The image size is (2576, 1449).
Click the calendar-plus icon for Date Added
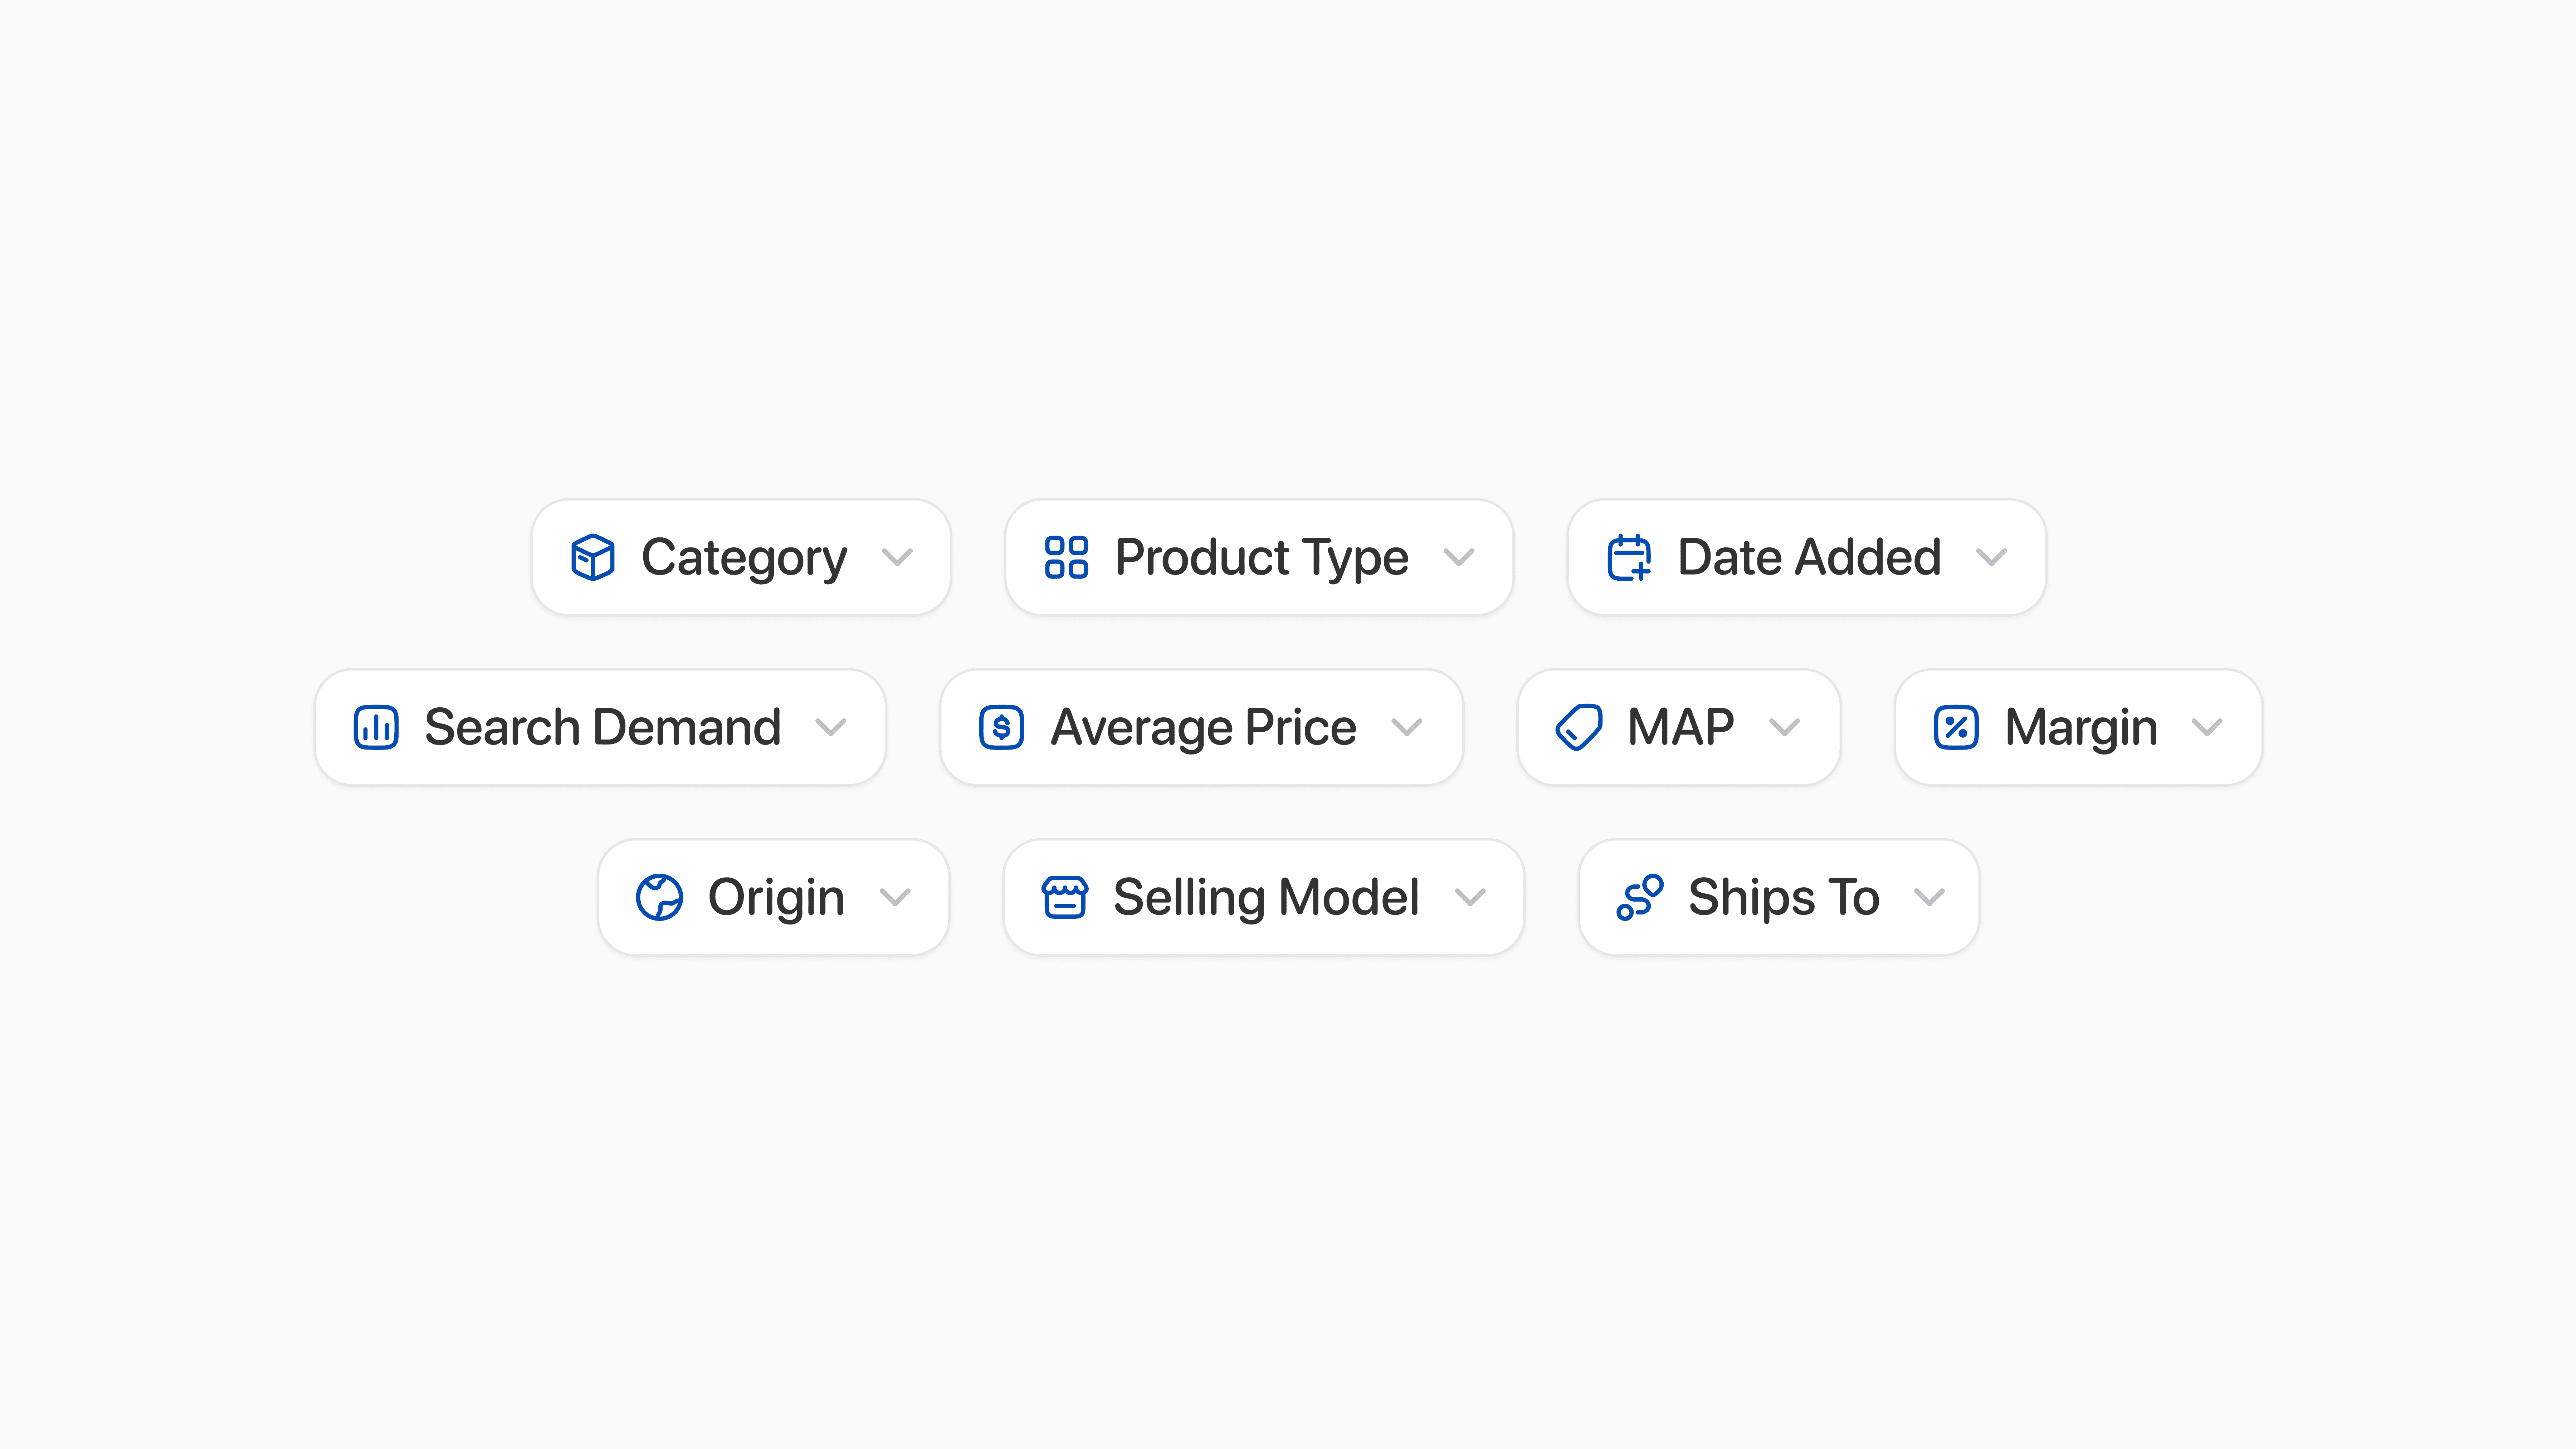1629,557
